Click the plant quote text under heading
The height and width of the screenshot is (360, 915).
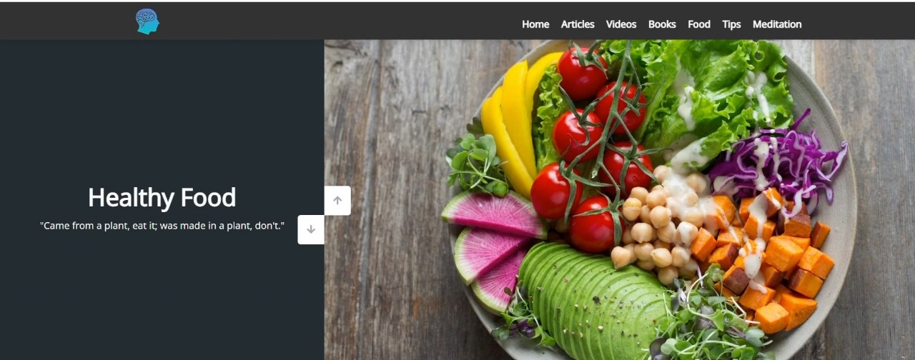(x=162, y=226)
